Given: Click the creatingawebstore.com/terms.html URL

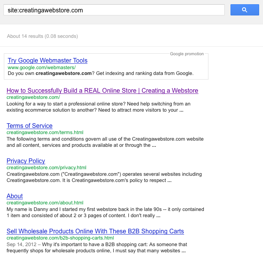Looking at the screenshot, I should click(45, 133).
